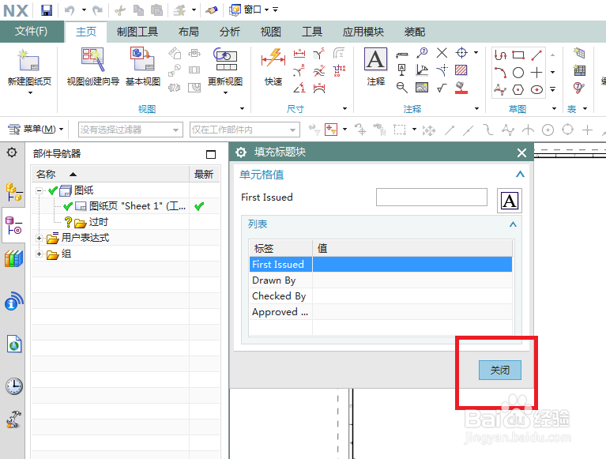
Task: Sort by the 名称 column header
Action: [110, 175]
